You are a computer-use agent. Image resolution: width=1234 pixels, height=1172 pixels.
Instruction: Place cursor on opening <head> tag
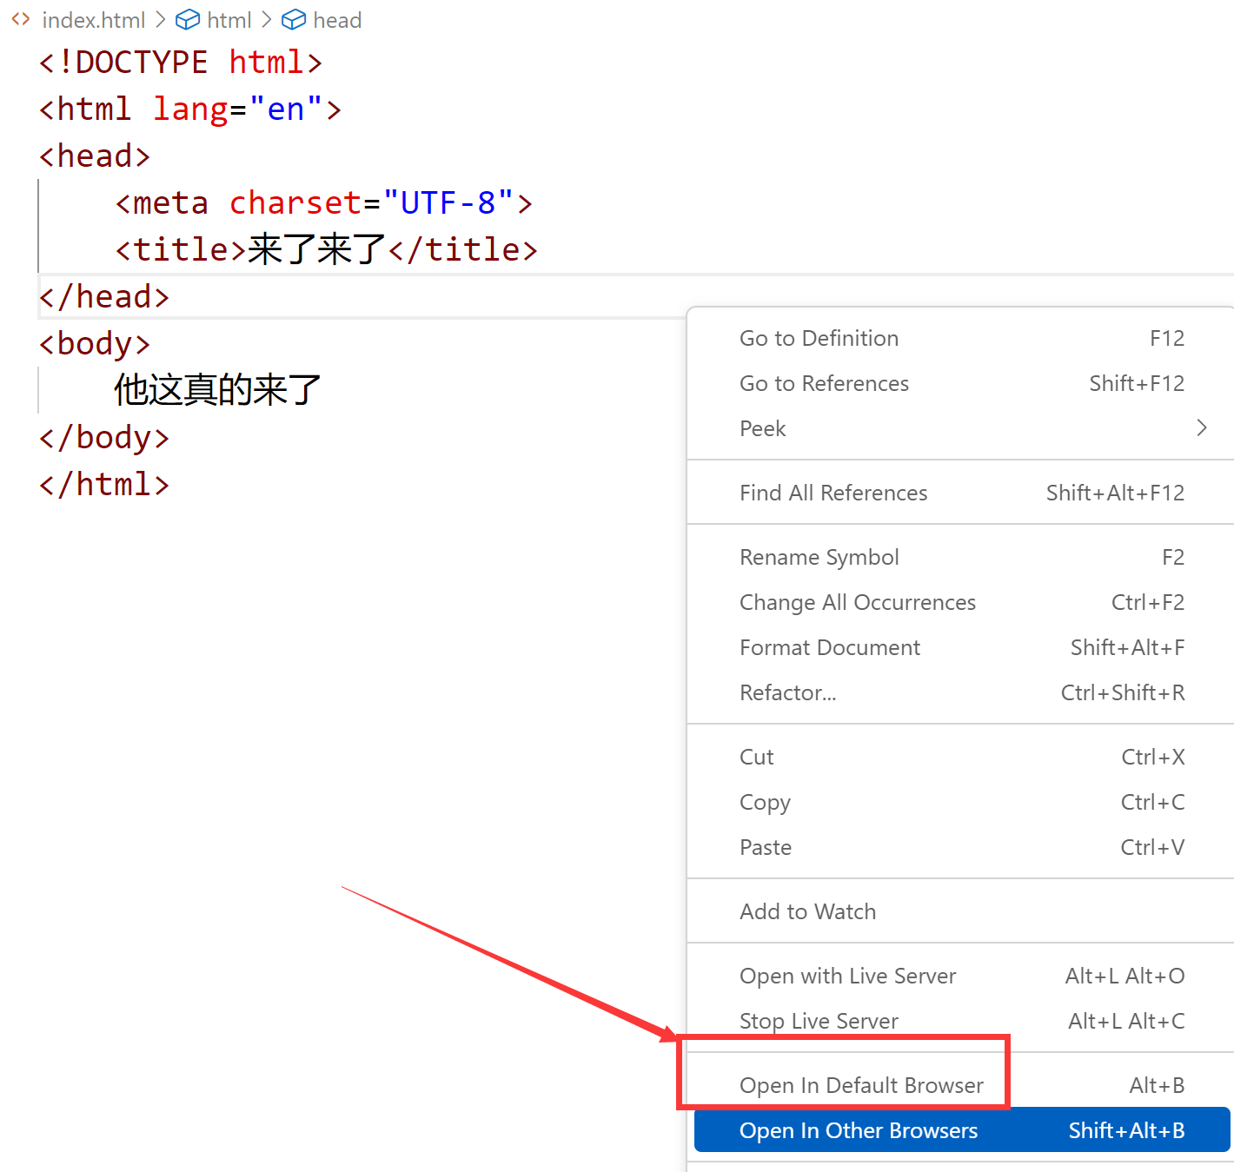(x=95, y=156)
